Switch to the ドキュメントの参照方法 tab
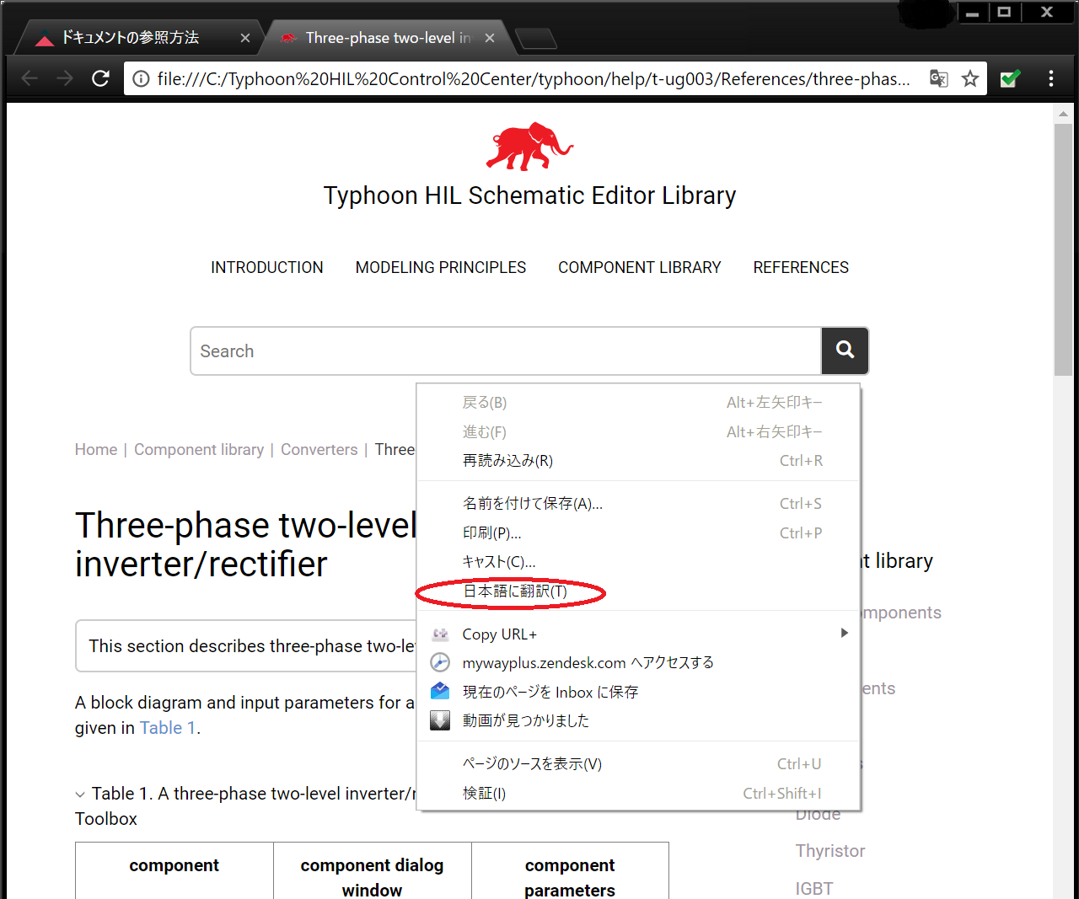This screenshot has height=899, width=1079. click(x=131, y=38)
